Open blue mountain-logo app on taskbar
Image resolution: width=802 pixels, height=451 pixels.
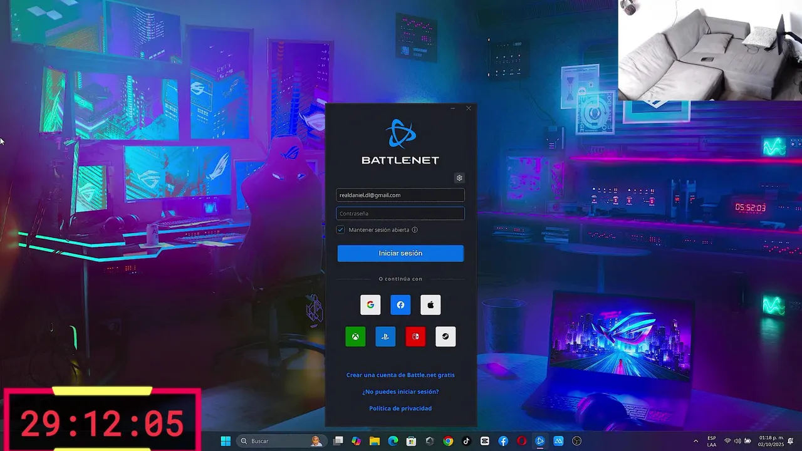558,441
